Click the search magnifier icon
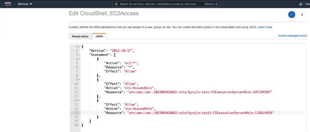Viewport: 310px width, 132px height. 116,4
